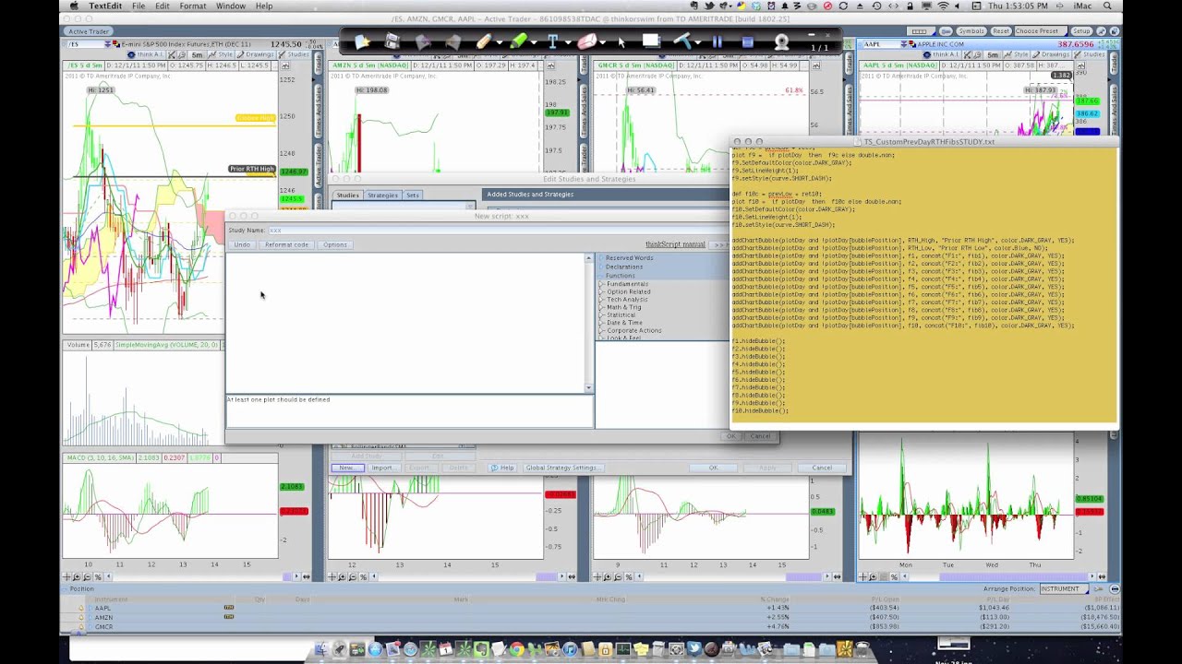Image resolution: width=1182 pixels, height=664 pixels.
Task: Click Options button in New script dialog
Action: (335, 244)
